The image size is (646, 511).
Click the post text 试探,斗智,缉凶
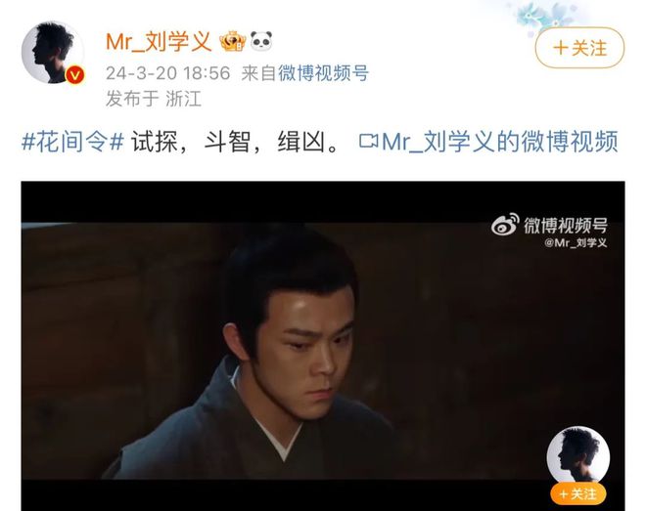pyautogui.click(x=235, y=141)
